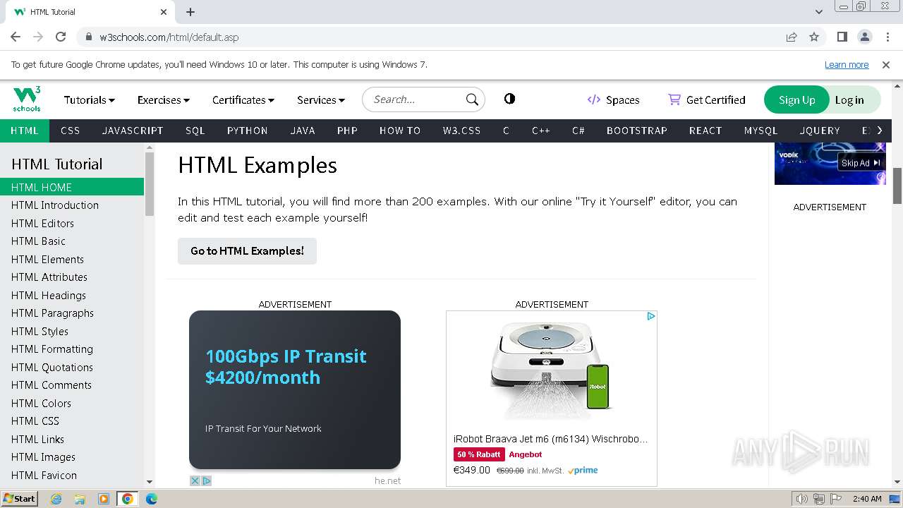Click the page vertical scrollbar thumb

tap(897, 186)
